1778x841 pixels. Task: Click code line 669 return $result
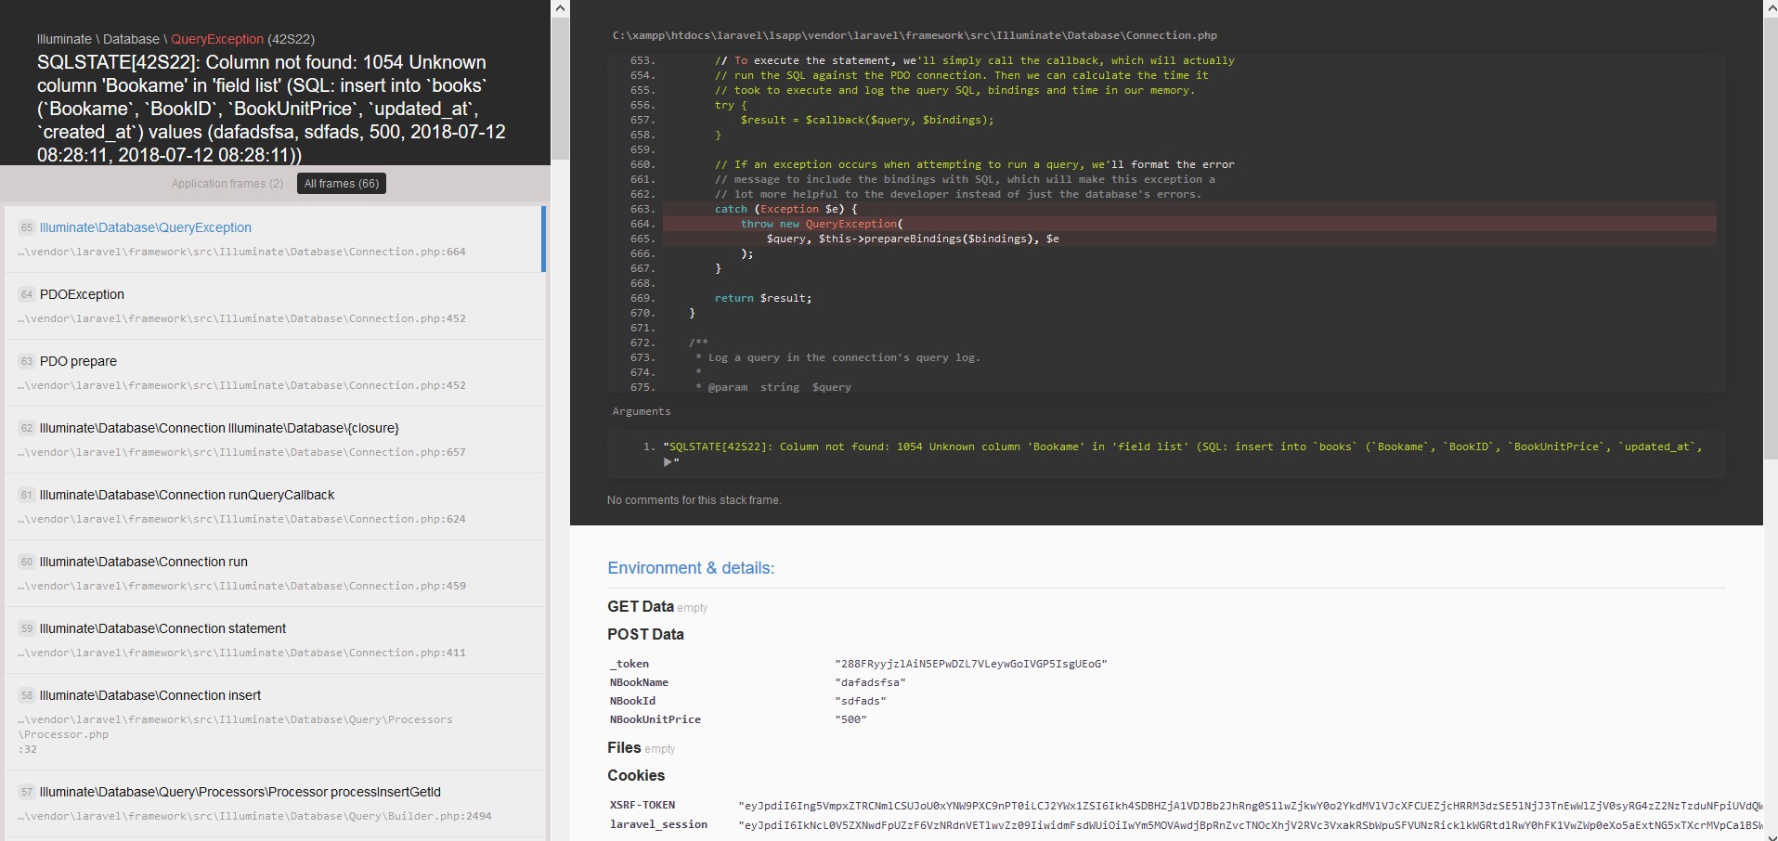(x=763, y=298)
